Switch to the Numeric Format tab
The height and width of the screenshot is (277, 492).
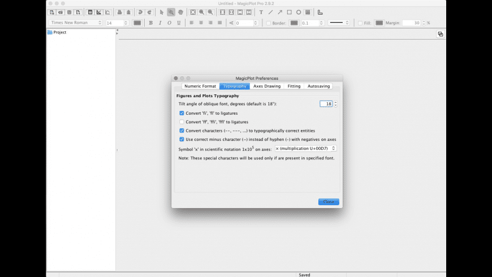click(x=200, y=86)
